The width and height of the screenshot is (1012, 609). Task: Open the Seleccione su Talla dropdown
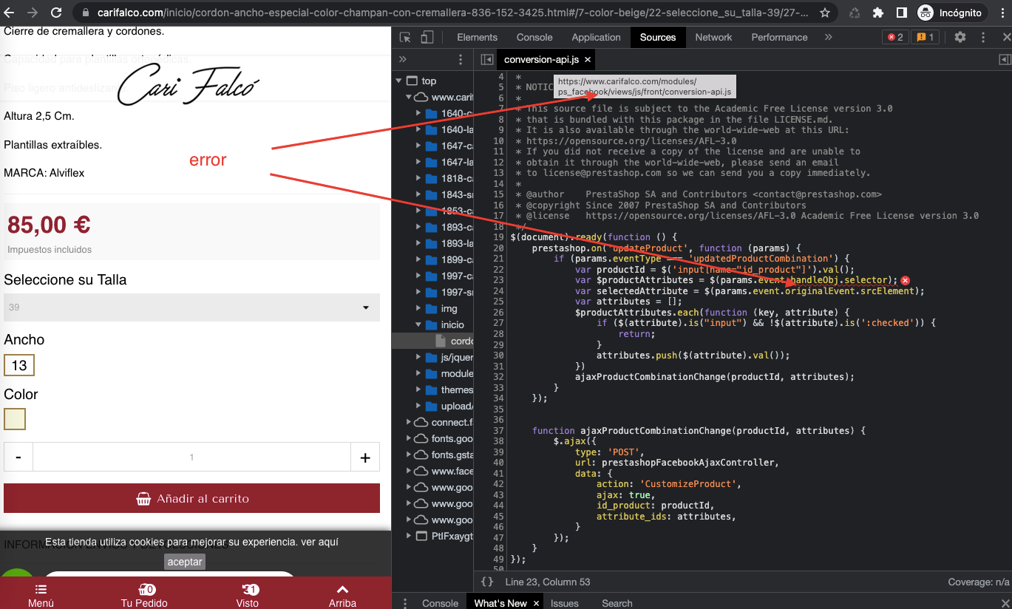pos(191,307)
